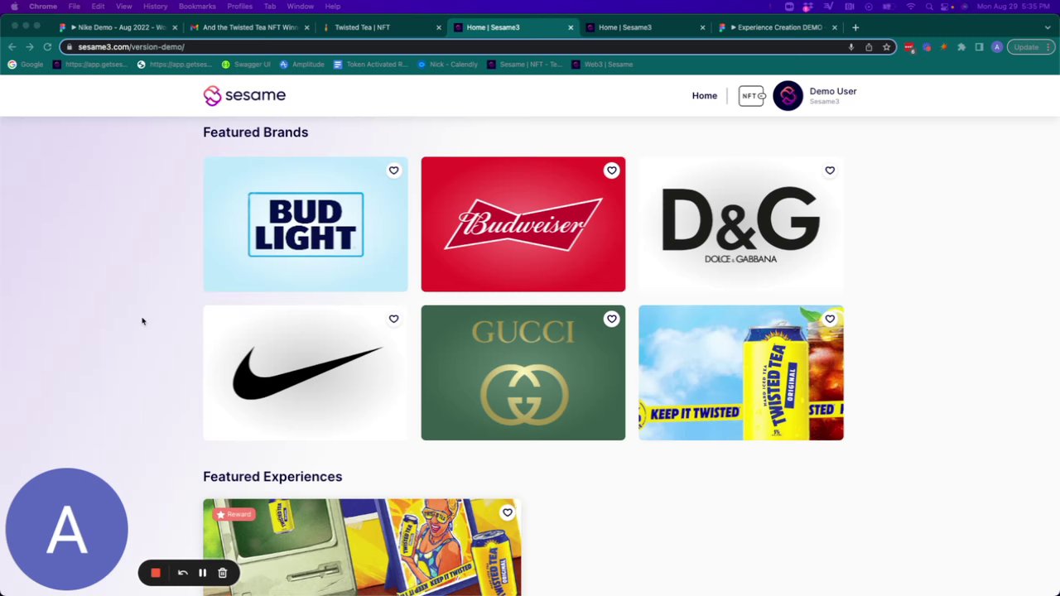1060x596 pixels.
Task: Open the Demo User profile avatar
Action: tap(788, 96)
